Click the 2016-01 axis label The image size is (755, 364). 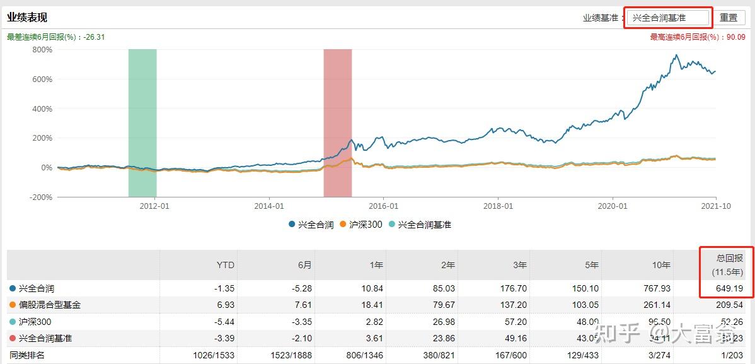point(384,206)
